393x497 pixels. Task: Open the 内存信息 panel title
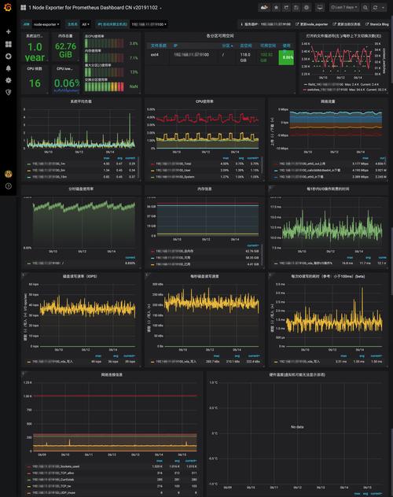coord(204,189)
